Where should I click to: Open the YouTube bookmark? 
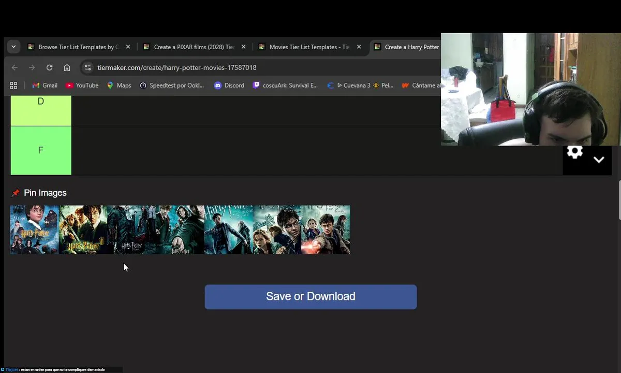click(x=82, y=85)
